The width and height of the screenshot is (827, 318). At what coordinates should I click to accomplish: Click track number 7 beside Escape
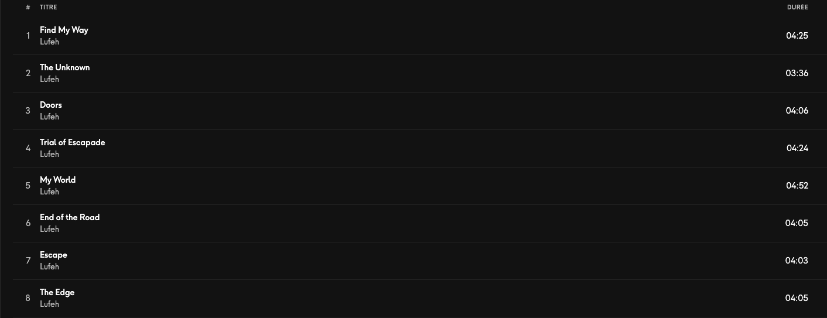click(x=28, y=261)
